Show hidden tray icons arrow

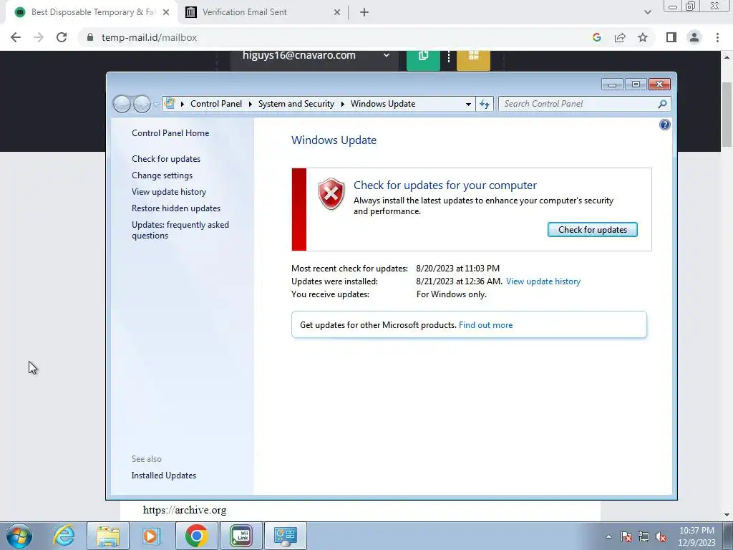coord(608,536)
